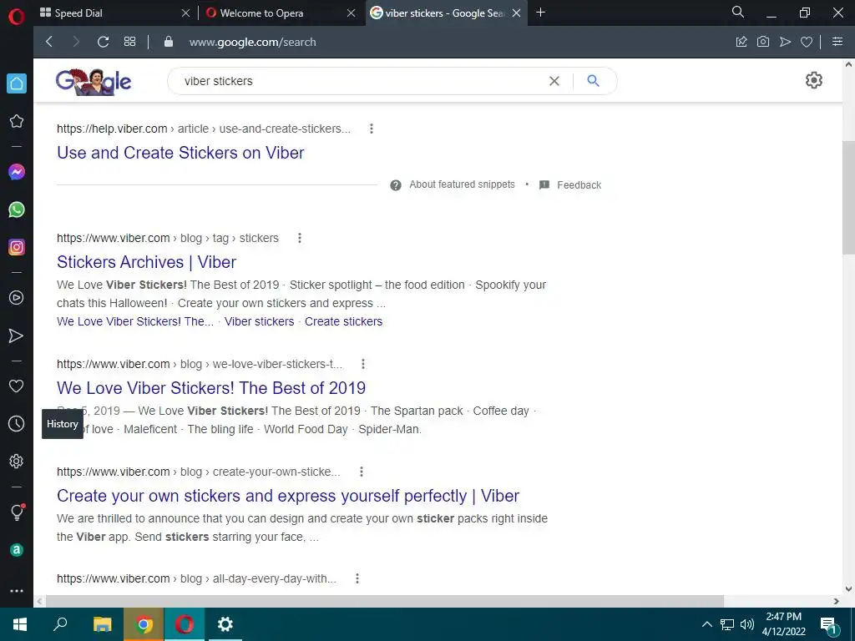
Task: Open File Explorer from the taskbar
Action: tap(102, 624)
